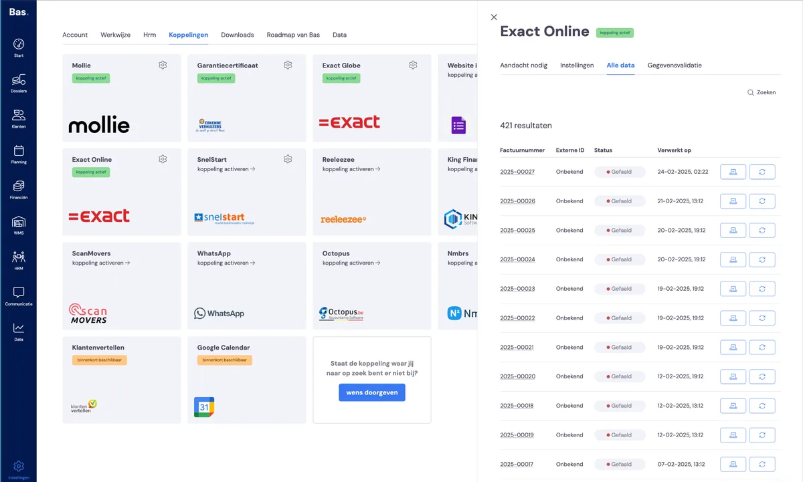
Task: Click first action icon for invoice 2025-00022
Action: [x=733, y=318]
